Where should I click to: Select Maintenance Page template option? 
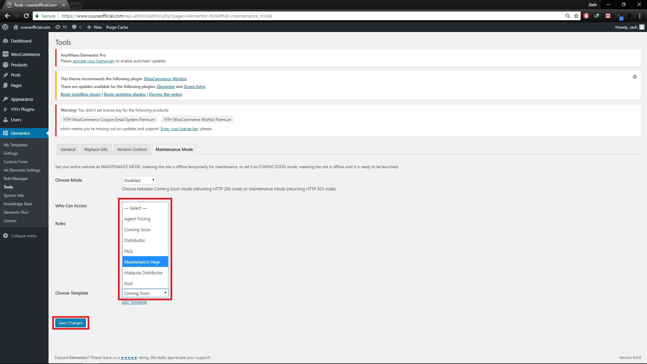[x=145, y=262]
